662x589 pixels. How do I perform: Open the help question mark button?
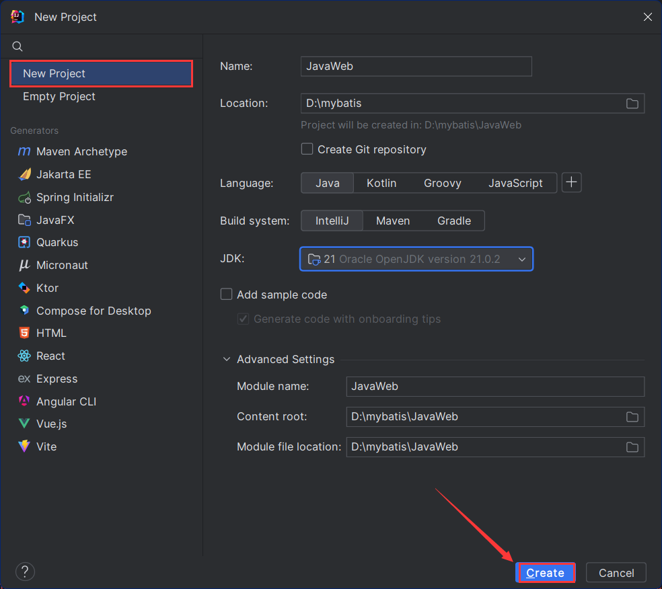[x=25, y=572]
